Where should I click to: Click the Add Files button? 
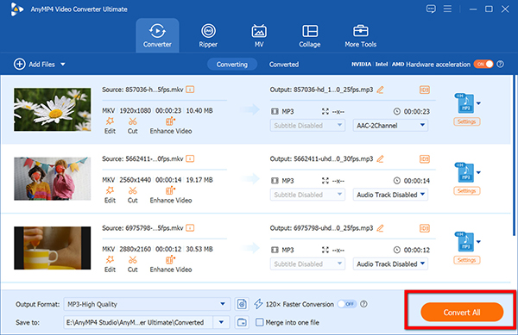coord(35,64)
